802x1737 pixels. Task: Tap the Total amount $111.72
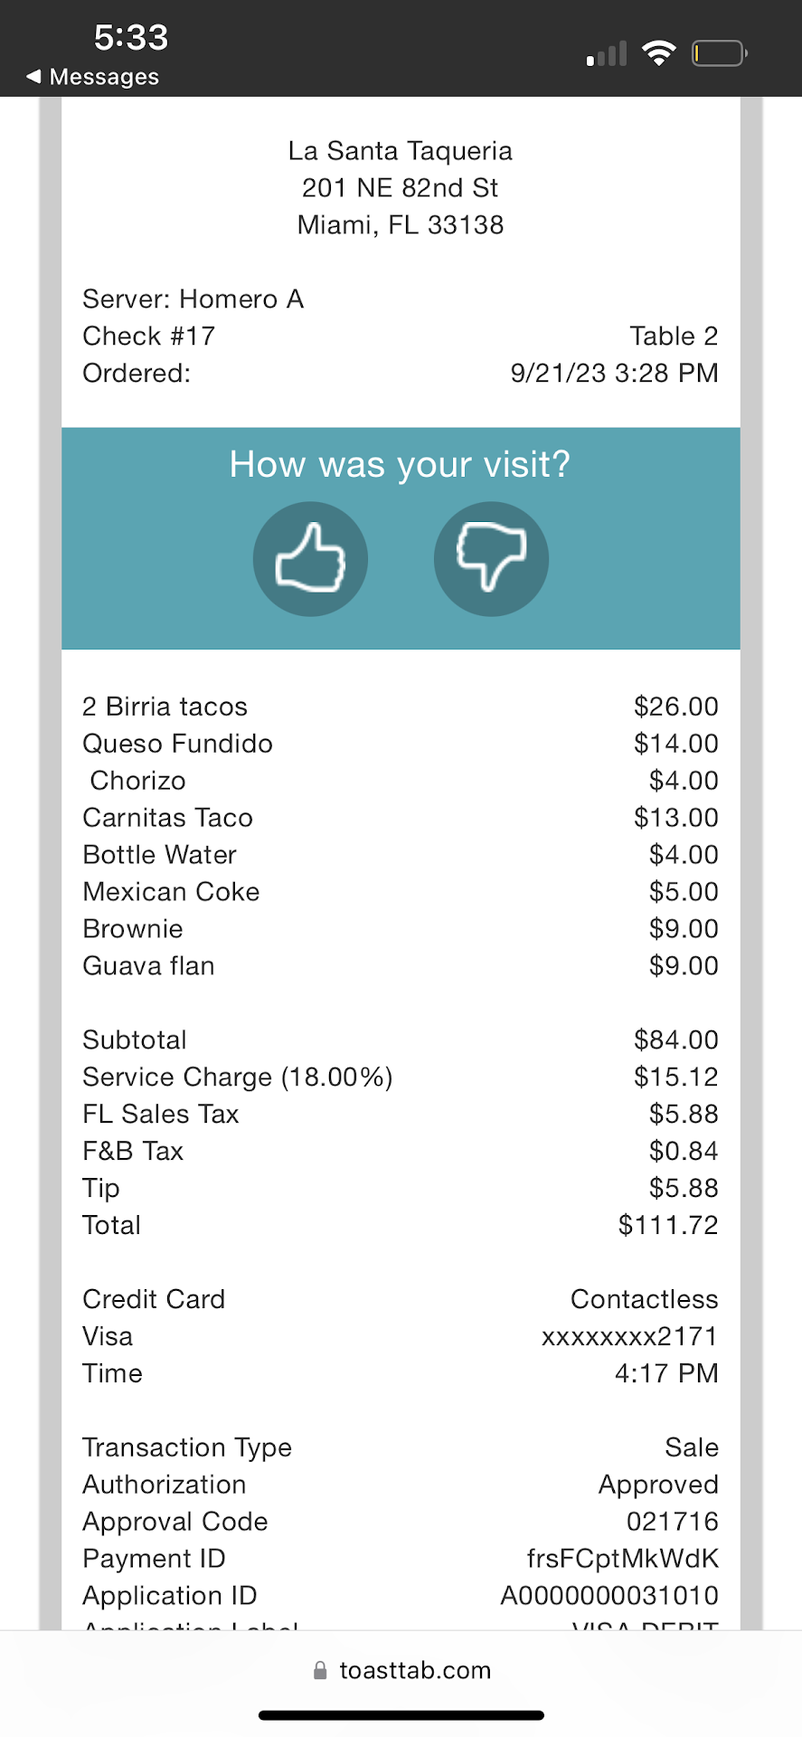click(668, 1225)
